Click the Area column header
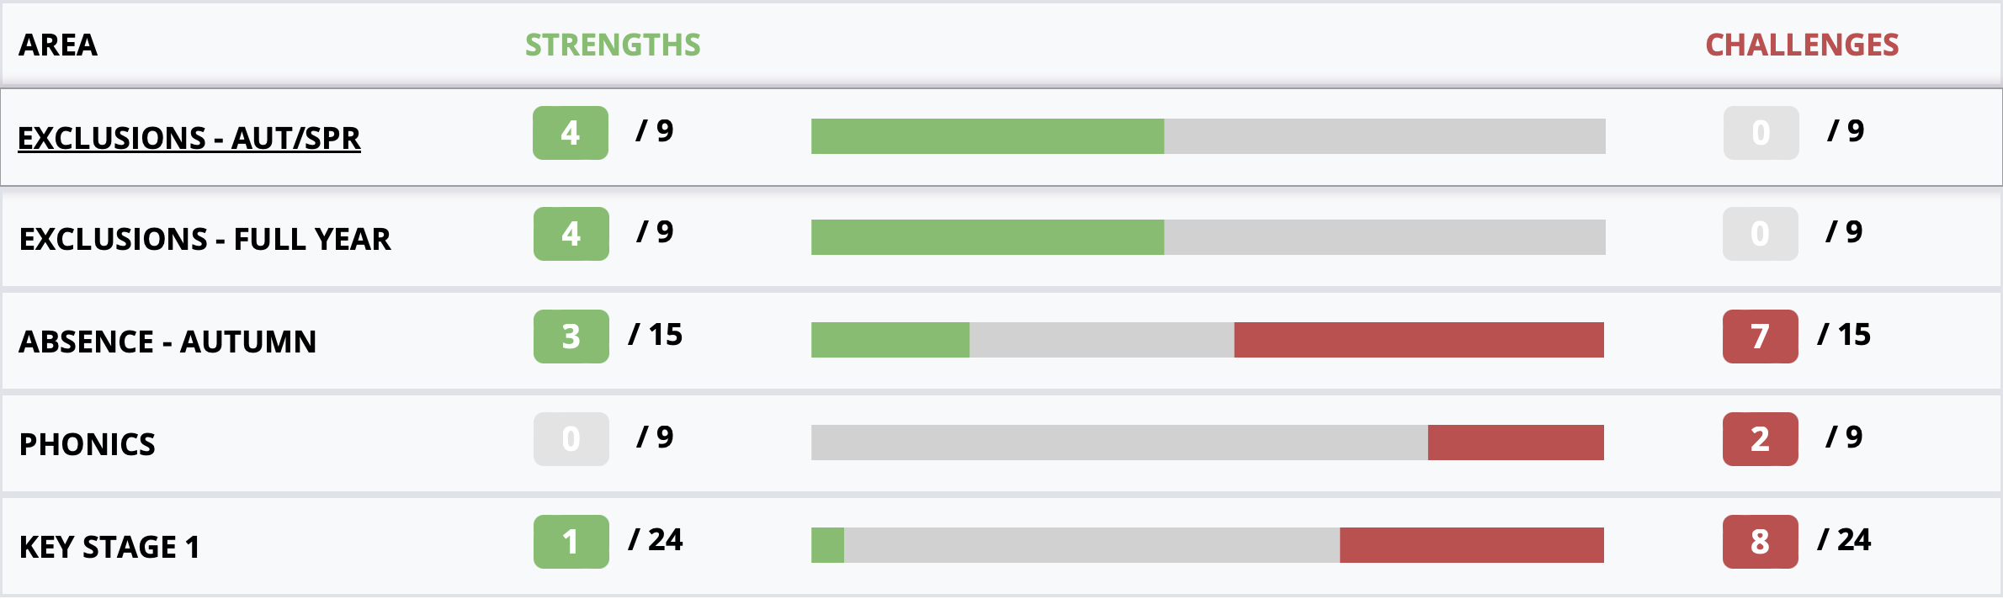 [x=58, y=45]
